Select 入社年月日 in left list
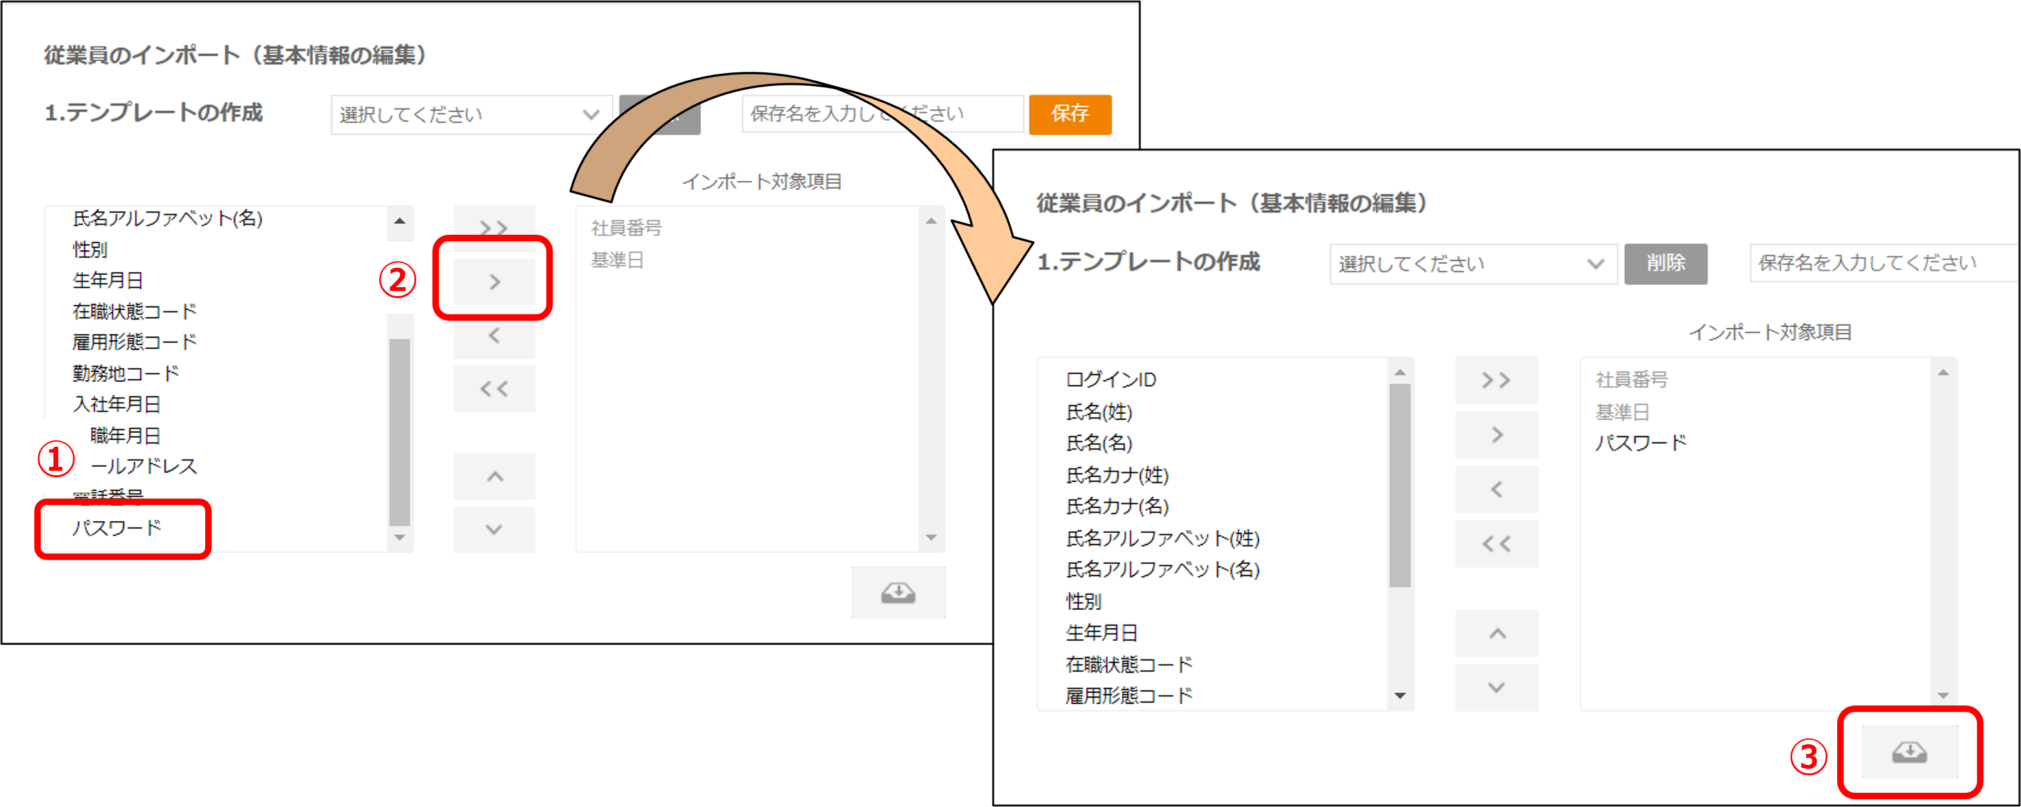The image size is (2021, 807). 117,404
